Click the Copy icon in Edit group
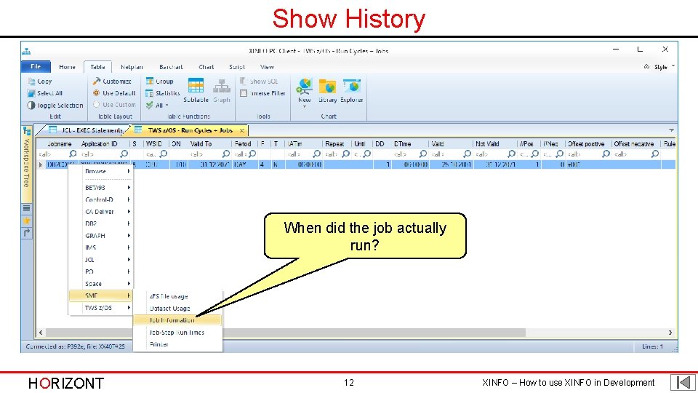This screenshot has height=393, width=698. click(x=31, y=81)
